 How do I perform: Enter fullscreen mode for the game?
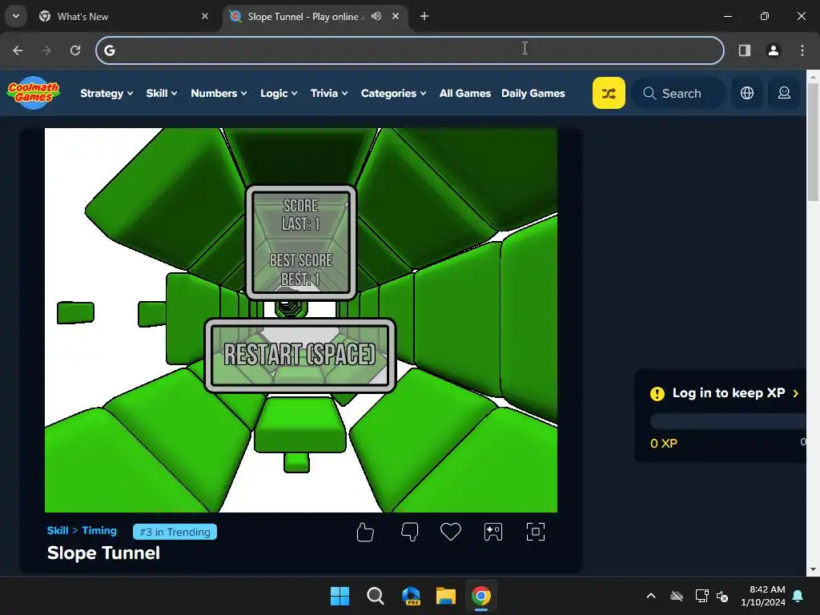536,532
